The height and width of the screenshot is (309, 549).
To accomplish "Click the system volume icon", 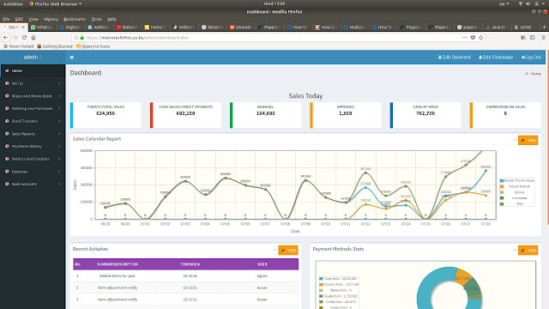I will (528, 3).
